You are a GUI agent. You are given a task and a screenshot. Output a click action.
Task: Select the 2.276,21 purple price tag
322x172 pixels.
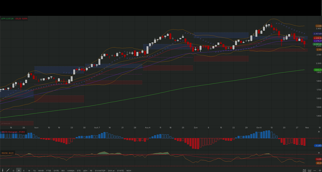(x=317, y=41)
